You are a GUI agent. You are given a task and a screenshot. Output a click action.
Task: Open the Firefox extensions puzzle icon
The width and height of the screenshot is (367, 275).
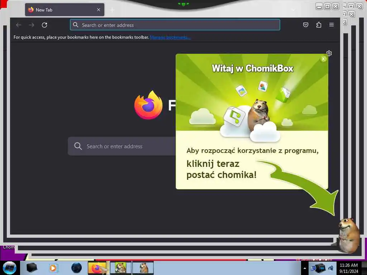click(319, 25)
